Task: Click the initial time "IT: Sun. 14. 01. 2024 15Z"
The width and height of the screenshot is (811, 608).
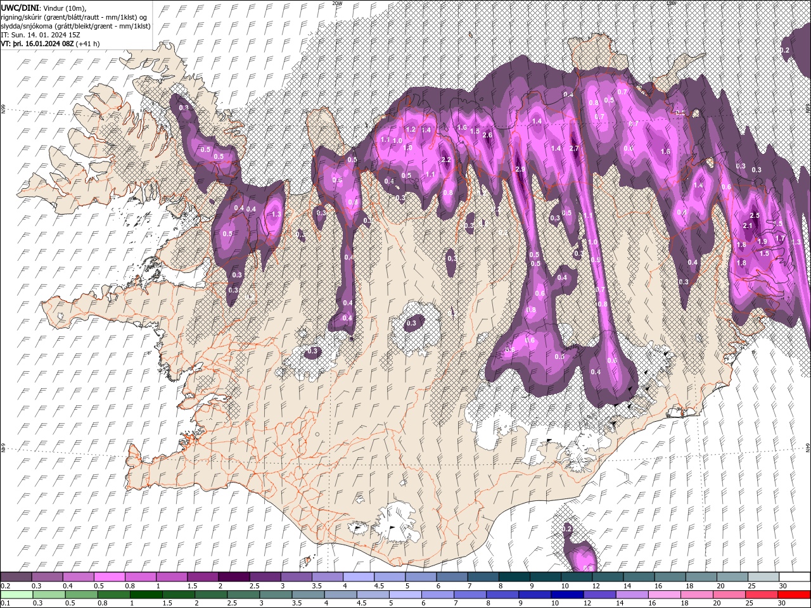Action: click(41, 35)
